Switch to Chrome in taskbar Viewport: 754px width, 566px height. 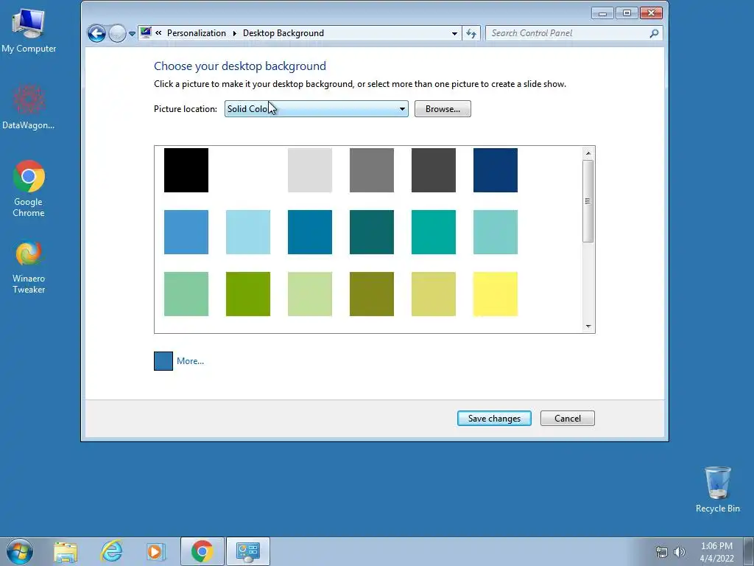(202, 551)
